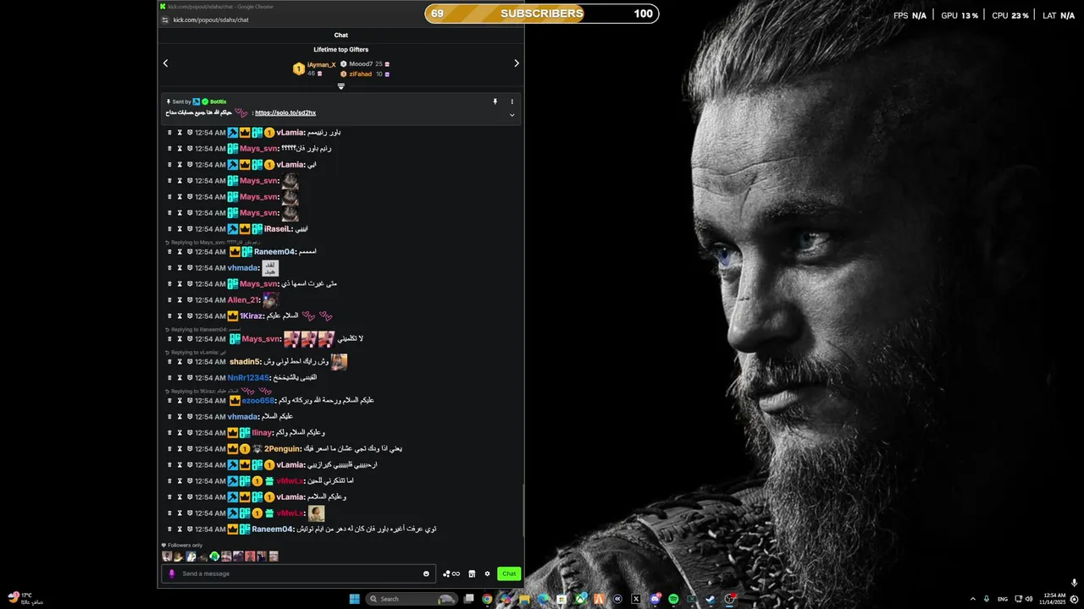Go to next leaderboard with right arrow
1084x609 pixels.
(517, 63)
